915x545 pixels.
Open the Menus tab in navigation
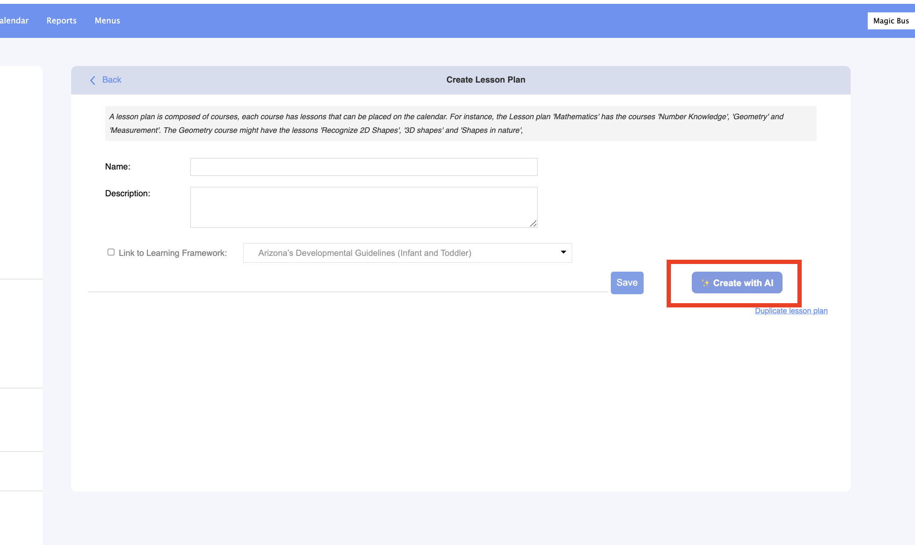click(107, 20)
